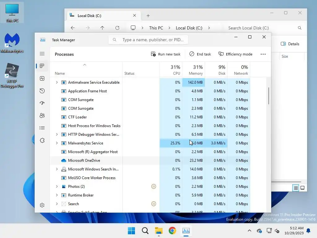Sort processes by Disk column

[x=216, y=70]
